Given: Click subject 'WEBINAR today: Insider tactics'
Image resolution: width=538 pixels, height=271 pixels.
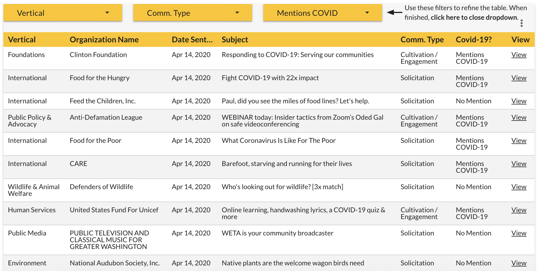Looking at the screenshot, I should tap(303, 121).
